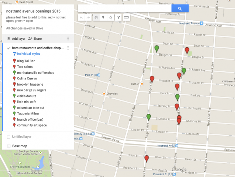
Task: Click the Share button
Action: (x=35, y=39)
